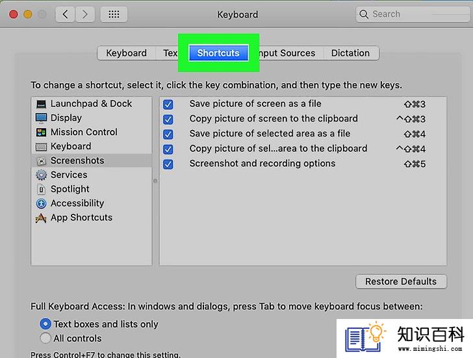Select the Launchpad & Dock icon
Viewport: 473px width, 358px height.
[x=41, y=104]
